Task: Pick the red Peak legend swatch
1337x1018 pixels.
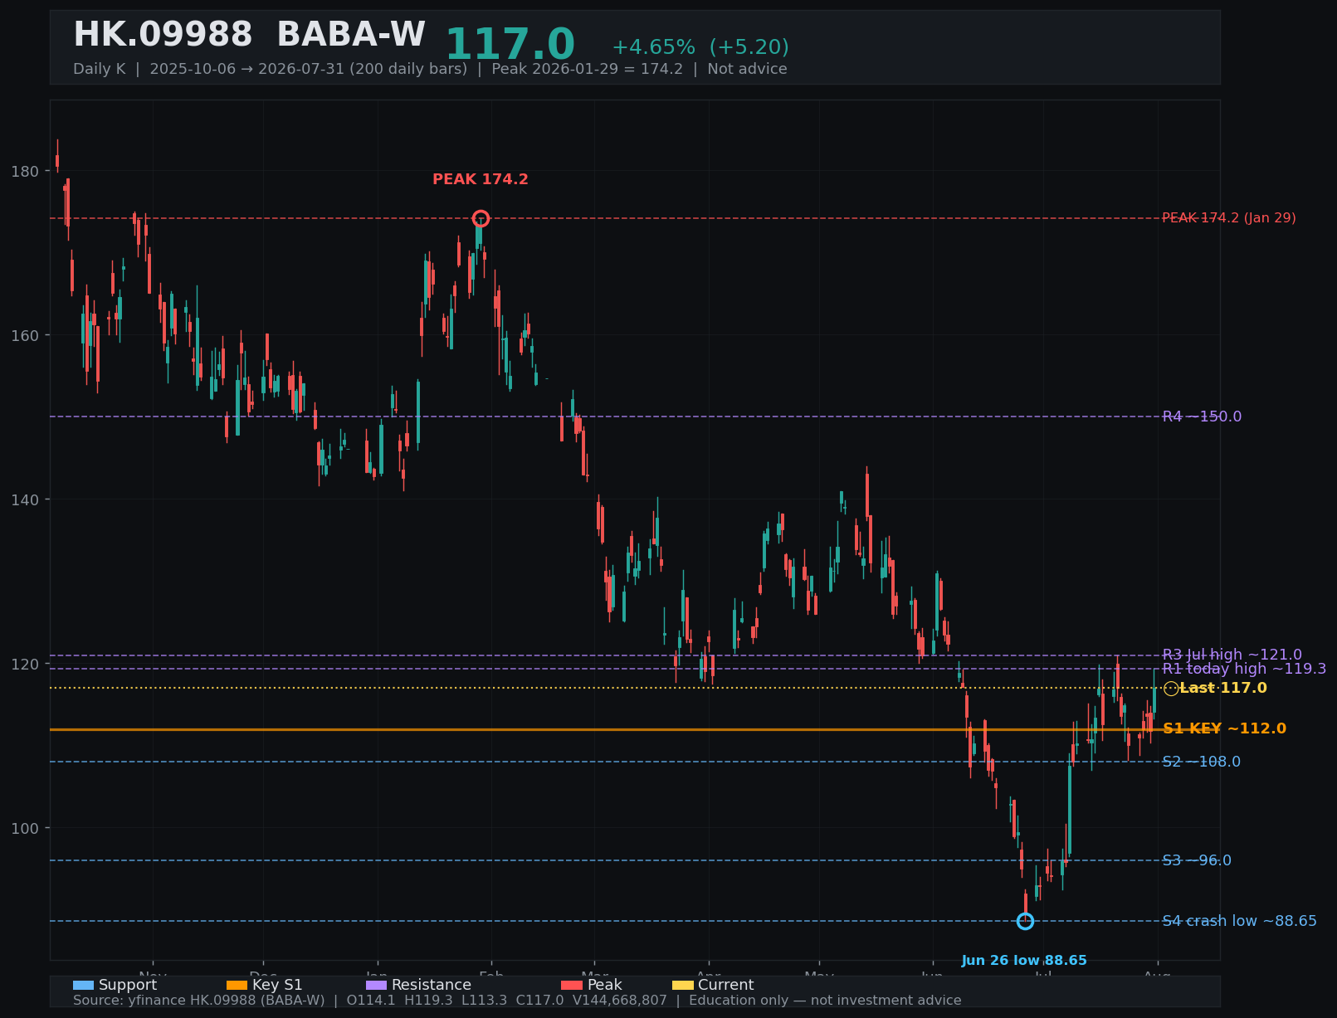Action: (572, 985)
